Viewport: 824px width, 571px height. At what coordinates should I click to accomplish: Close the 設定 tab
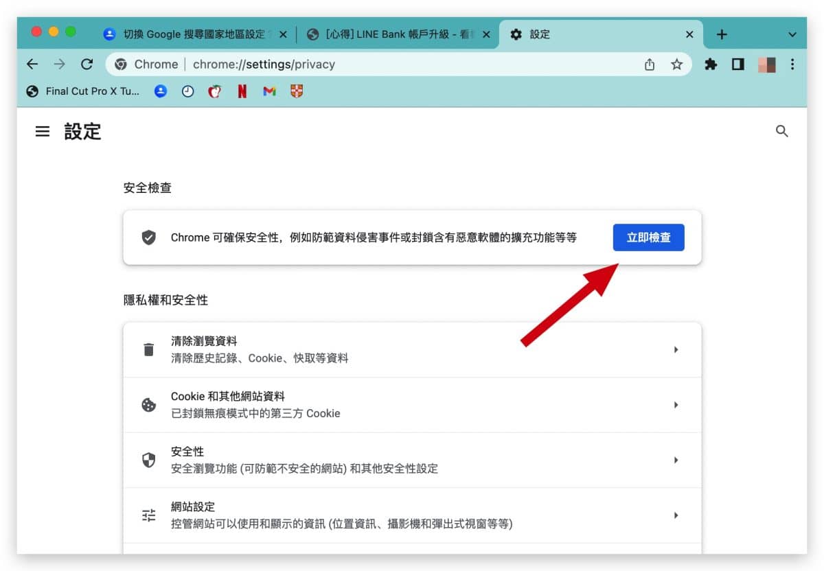point(690,34)
